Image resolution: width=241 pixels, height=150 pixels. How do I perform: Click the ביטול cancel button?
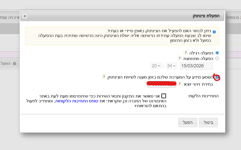tap(209, 122)
